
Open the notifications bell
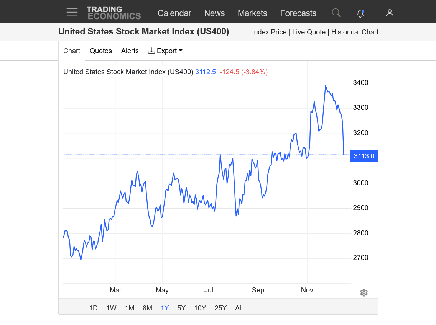coord(360,13)
